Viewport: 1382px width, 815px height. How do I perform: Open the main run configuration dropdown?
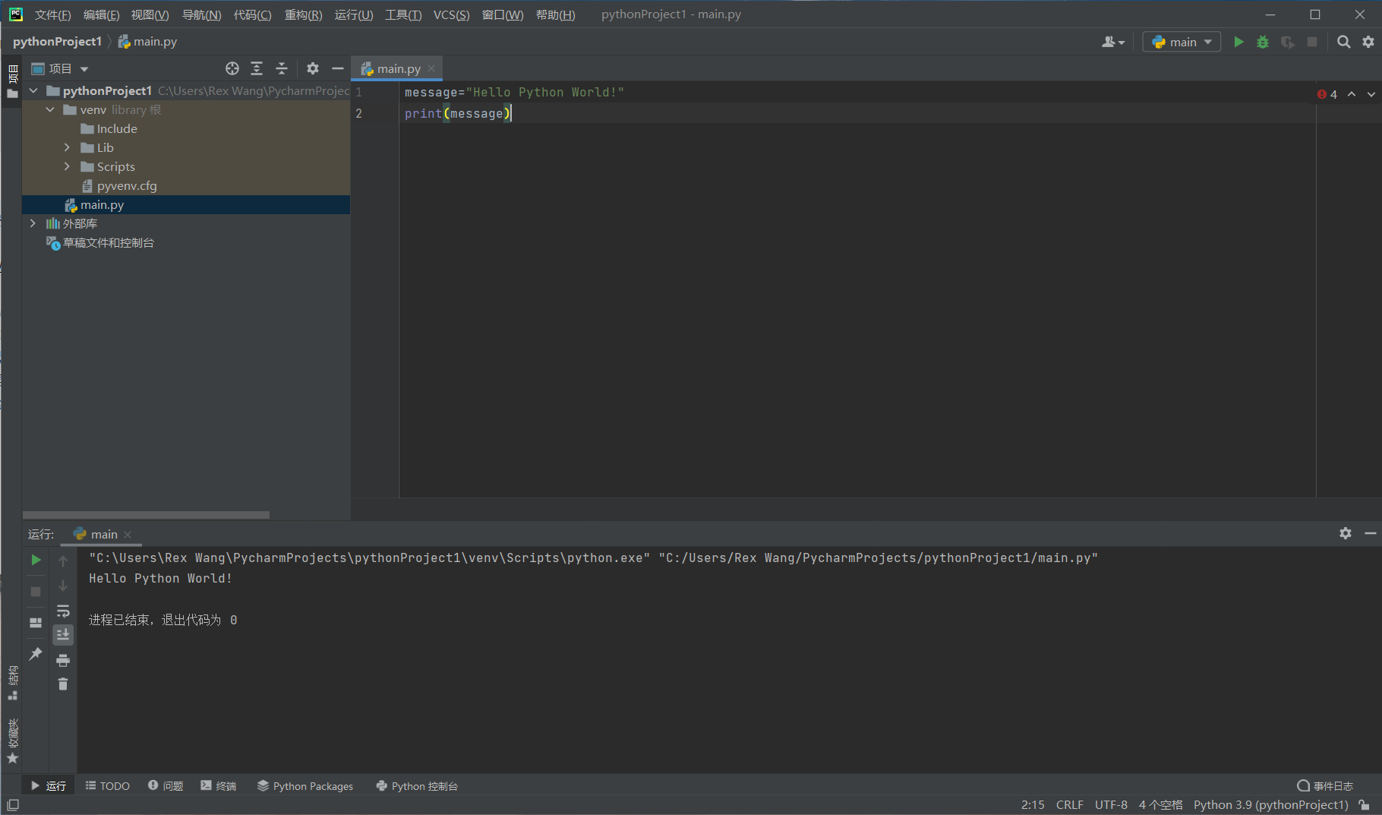(x=1182, y=43)
